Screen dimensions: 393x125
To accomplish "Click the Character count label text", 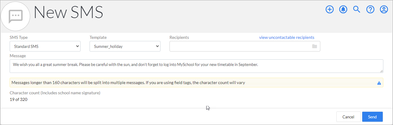I will pos(55,93).
